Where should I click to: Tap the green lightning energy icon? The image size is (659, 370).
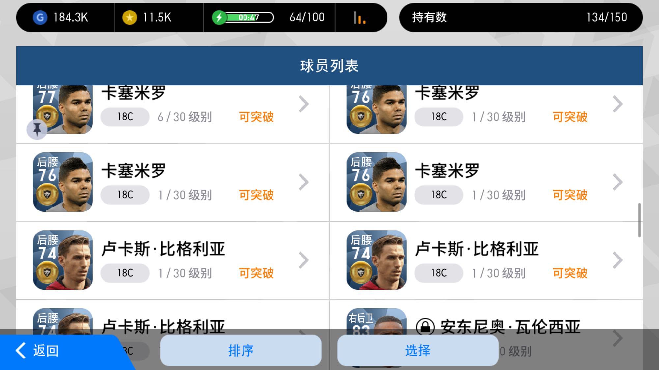coord(219,17)
